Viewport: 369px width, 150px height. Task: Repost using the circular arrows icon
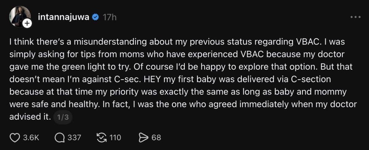[x=102, y=137]
